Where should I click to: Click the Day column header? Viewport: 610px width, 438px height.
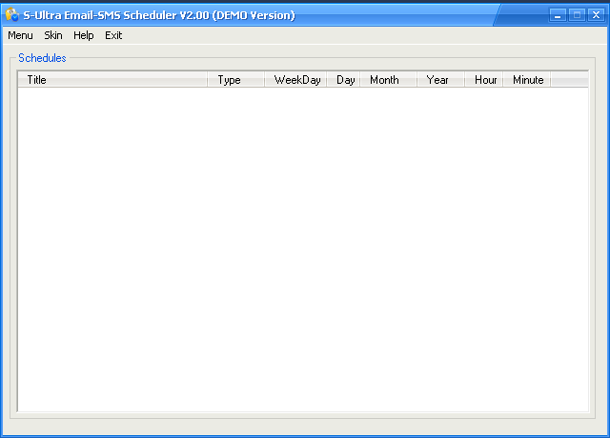[343, 80]
